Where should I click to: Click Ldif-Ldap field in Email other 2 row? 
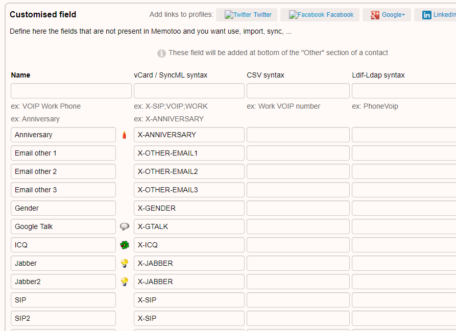pyautogui.click(x=404, y=171)
